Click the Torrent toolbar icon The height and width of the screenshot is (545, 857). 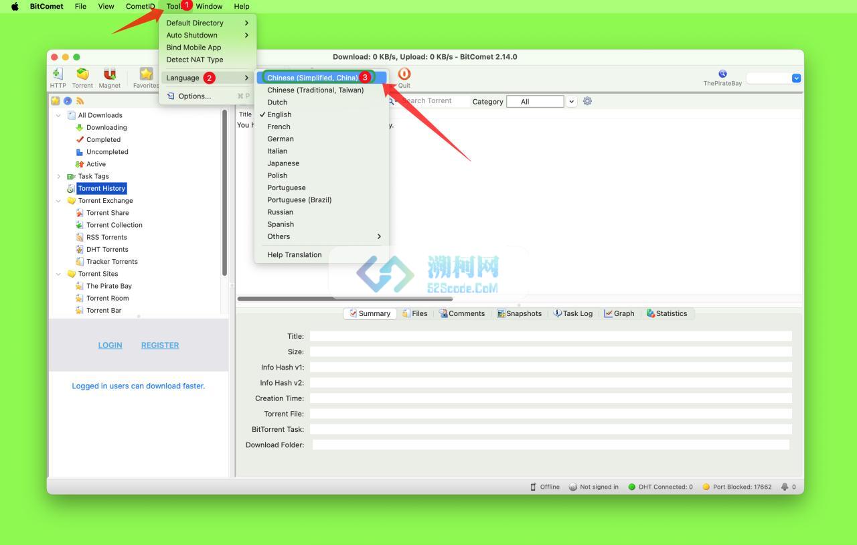pos(82,74)
